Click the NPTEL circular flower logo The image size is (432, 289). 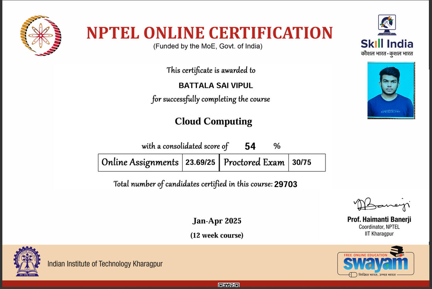(41, 35)
